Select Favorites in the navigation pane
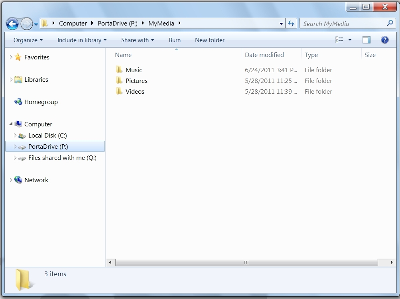The image size is (400, 299). pos(37,57)
